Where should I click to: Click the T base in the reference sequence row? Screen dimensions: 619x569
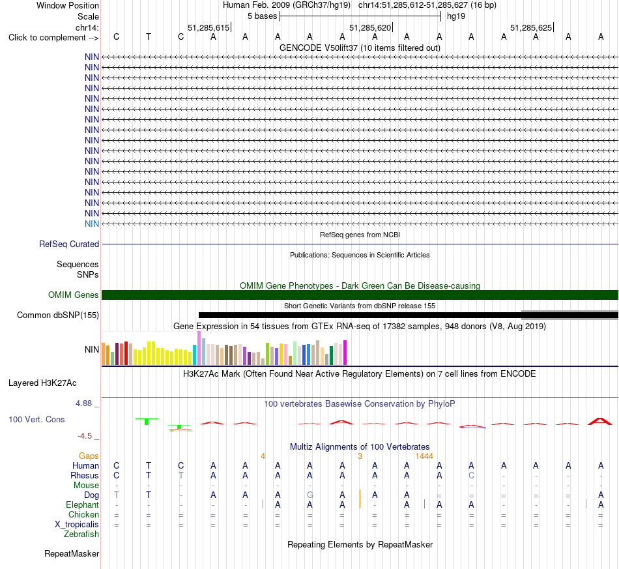[x=149, y=36]
